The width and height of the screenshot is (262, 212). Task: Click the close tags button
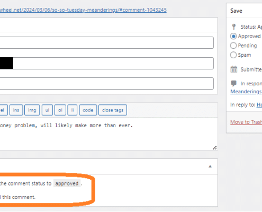113,110
